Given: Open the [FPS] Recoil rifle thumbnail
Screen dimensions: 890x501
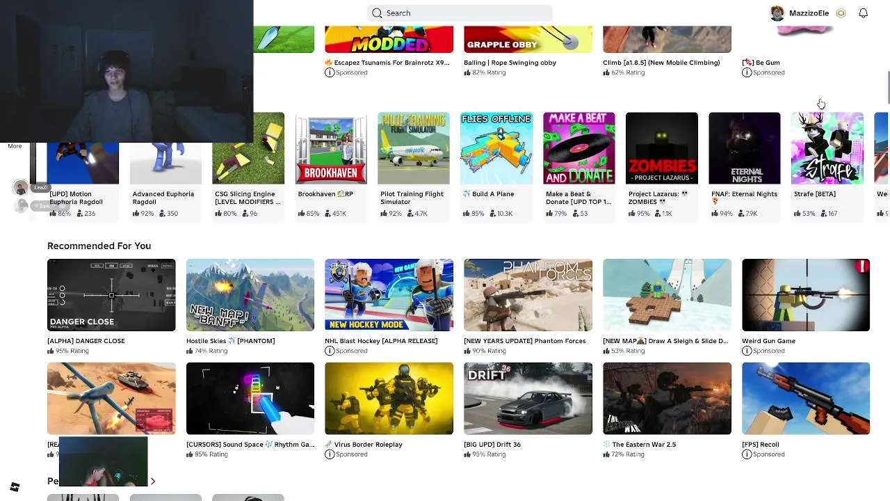Looking at the screenshot, I should click(806, 399).
